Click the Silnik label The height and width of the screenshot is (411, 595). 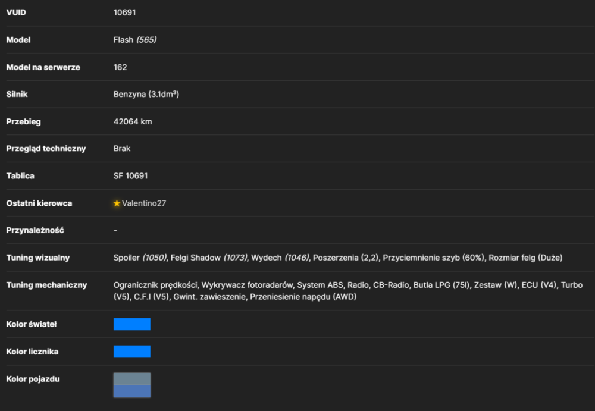pos(17,94)
